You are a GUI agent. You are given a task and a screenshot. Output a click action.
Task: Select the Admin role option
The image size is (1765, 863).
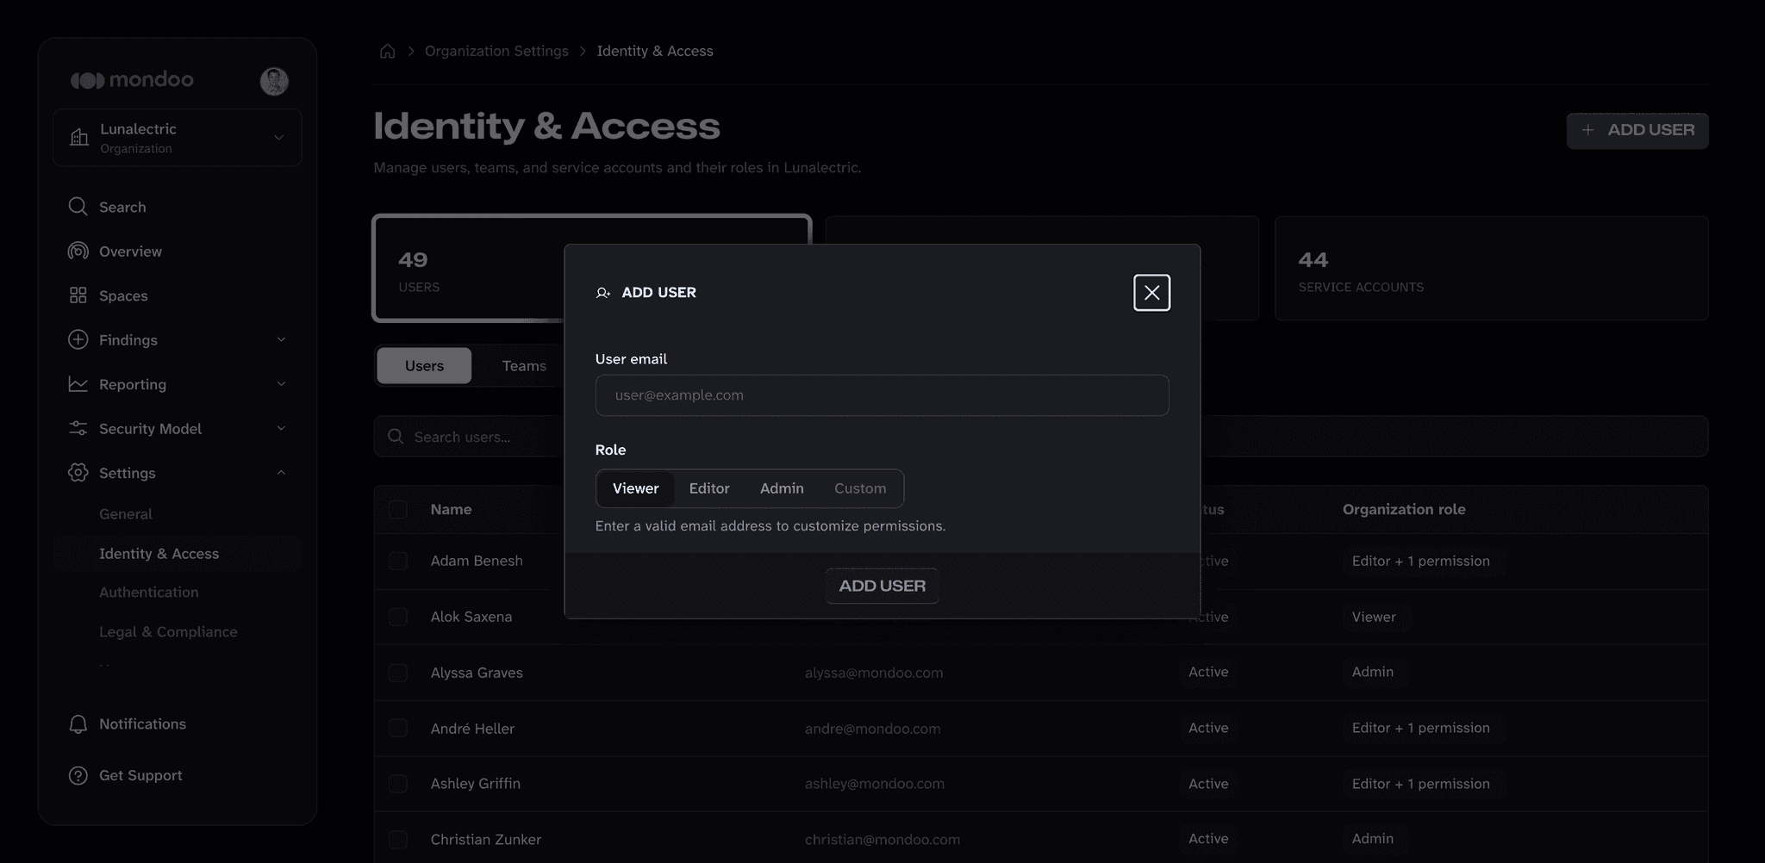(x=782, y=488)
